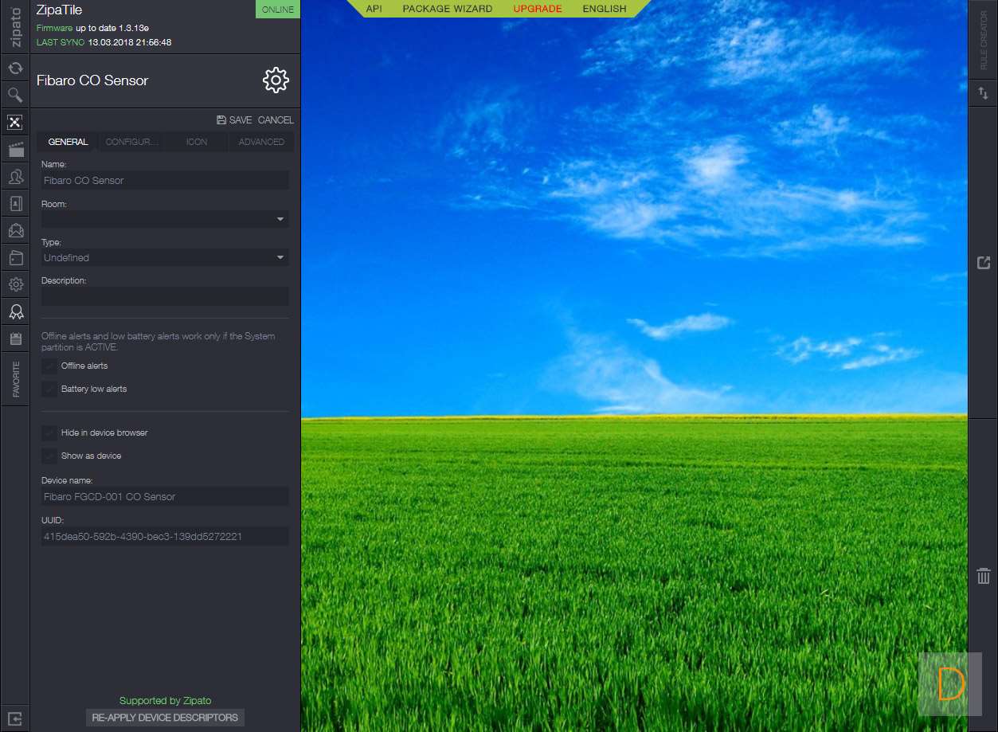Check the Hide in device browser option

[x=50, y=433]
